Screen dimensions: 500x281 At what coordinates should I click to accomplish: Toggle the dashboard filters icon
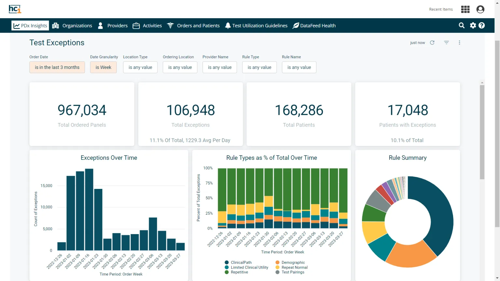(447, 43)
